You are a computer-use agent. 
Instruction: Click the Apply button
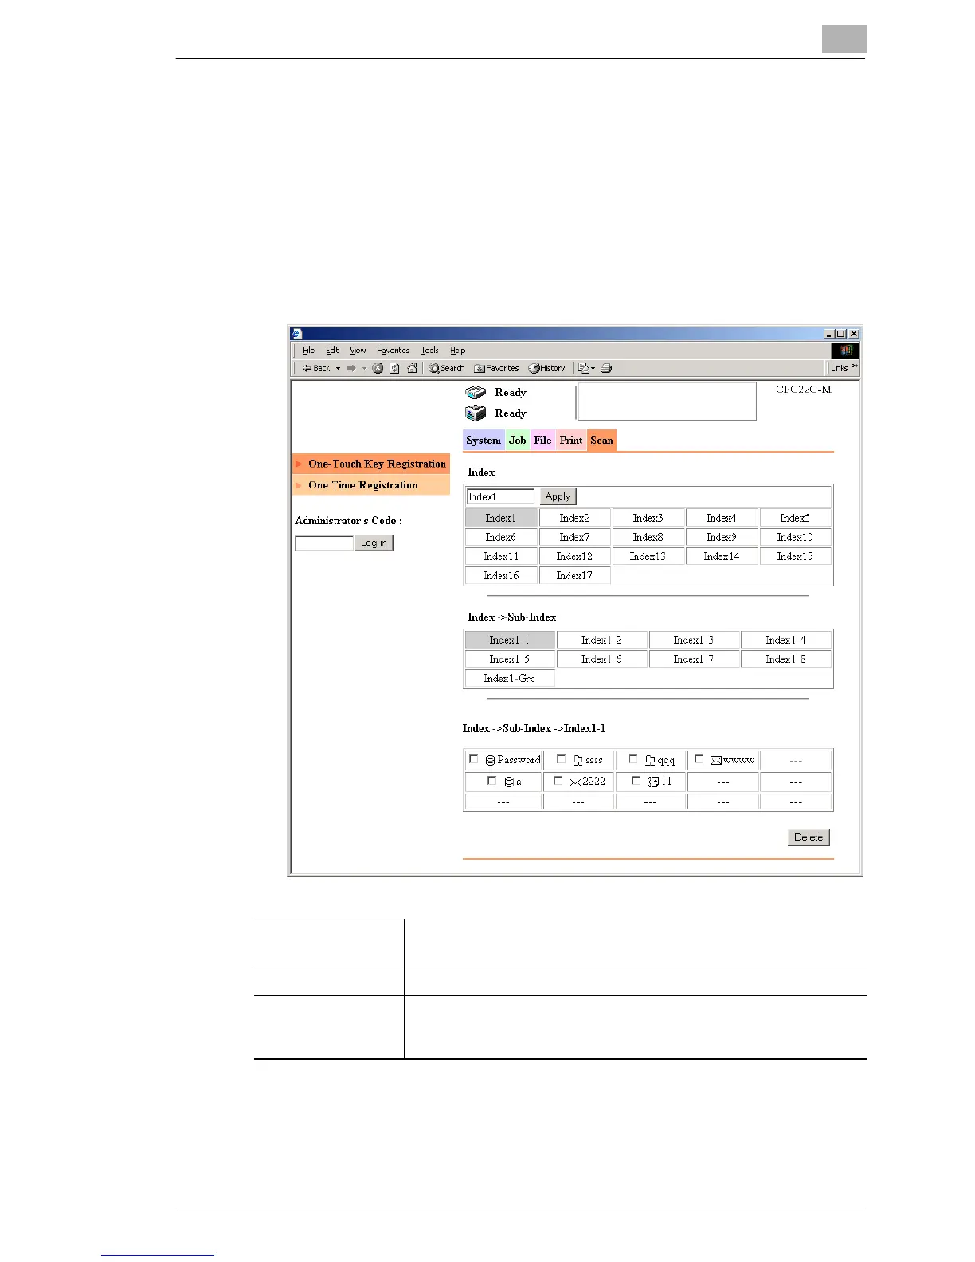pyautogui.click(x=558, y=496)
